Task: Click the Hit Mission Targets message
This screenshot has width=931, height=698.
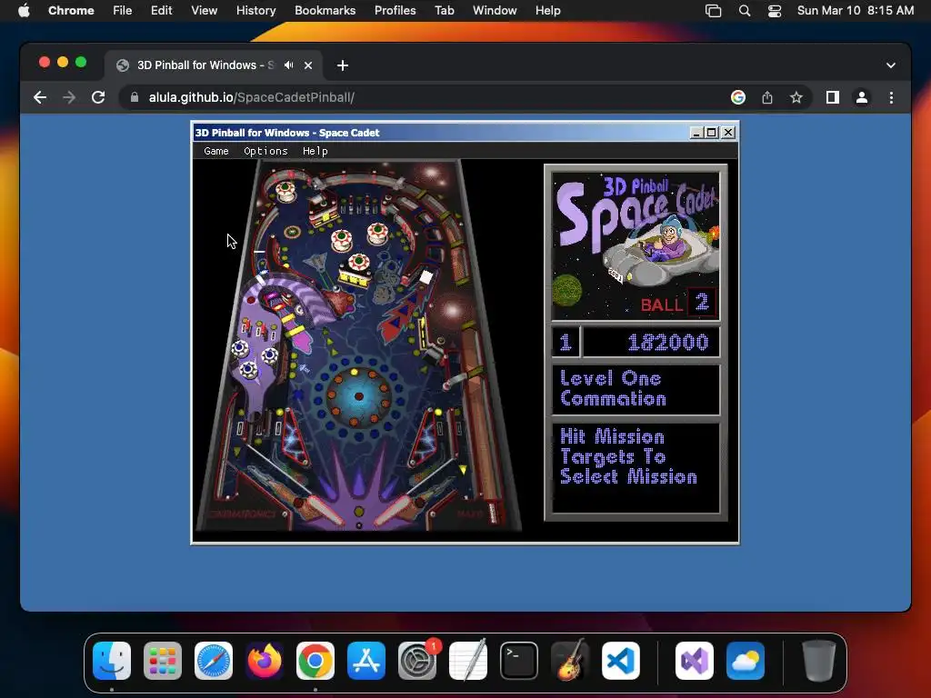Action: tap(628, 456)
